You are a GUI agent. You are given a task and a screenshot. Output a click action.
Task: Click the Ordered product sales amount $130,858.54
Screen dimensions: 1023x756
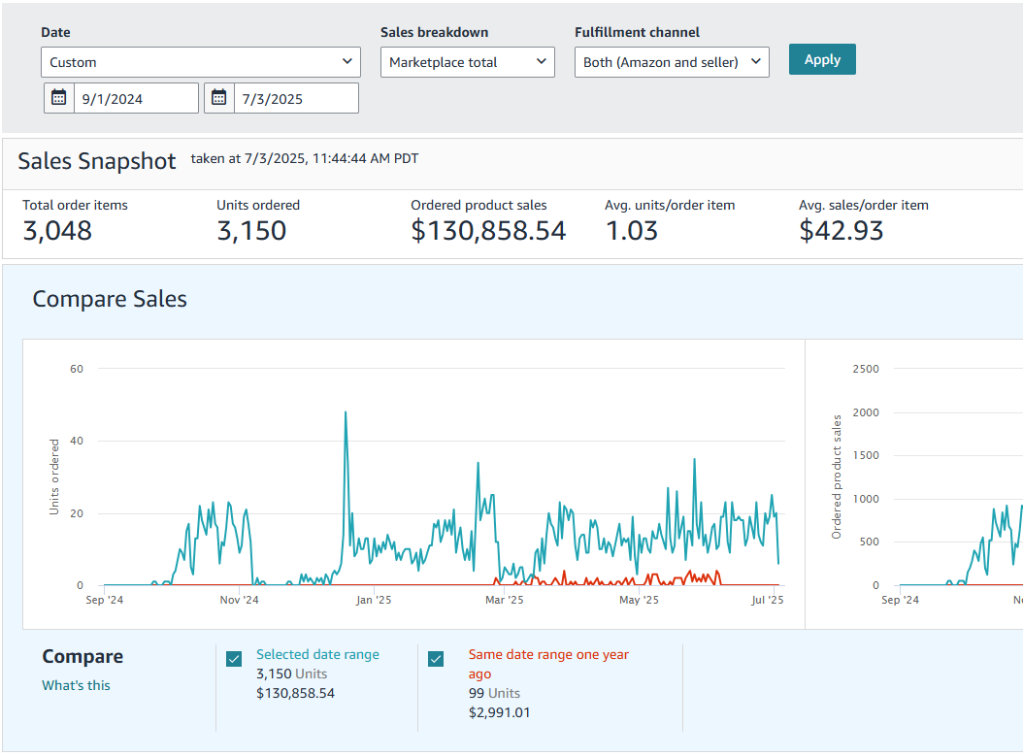(488, 231)
